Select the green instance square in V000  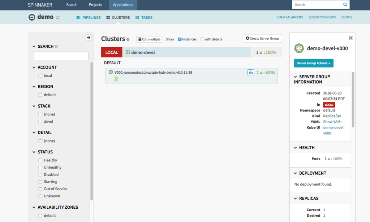pyautogui.click(x=116, y=79)
